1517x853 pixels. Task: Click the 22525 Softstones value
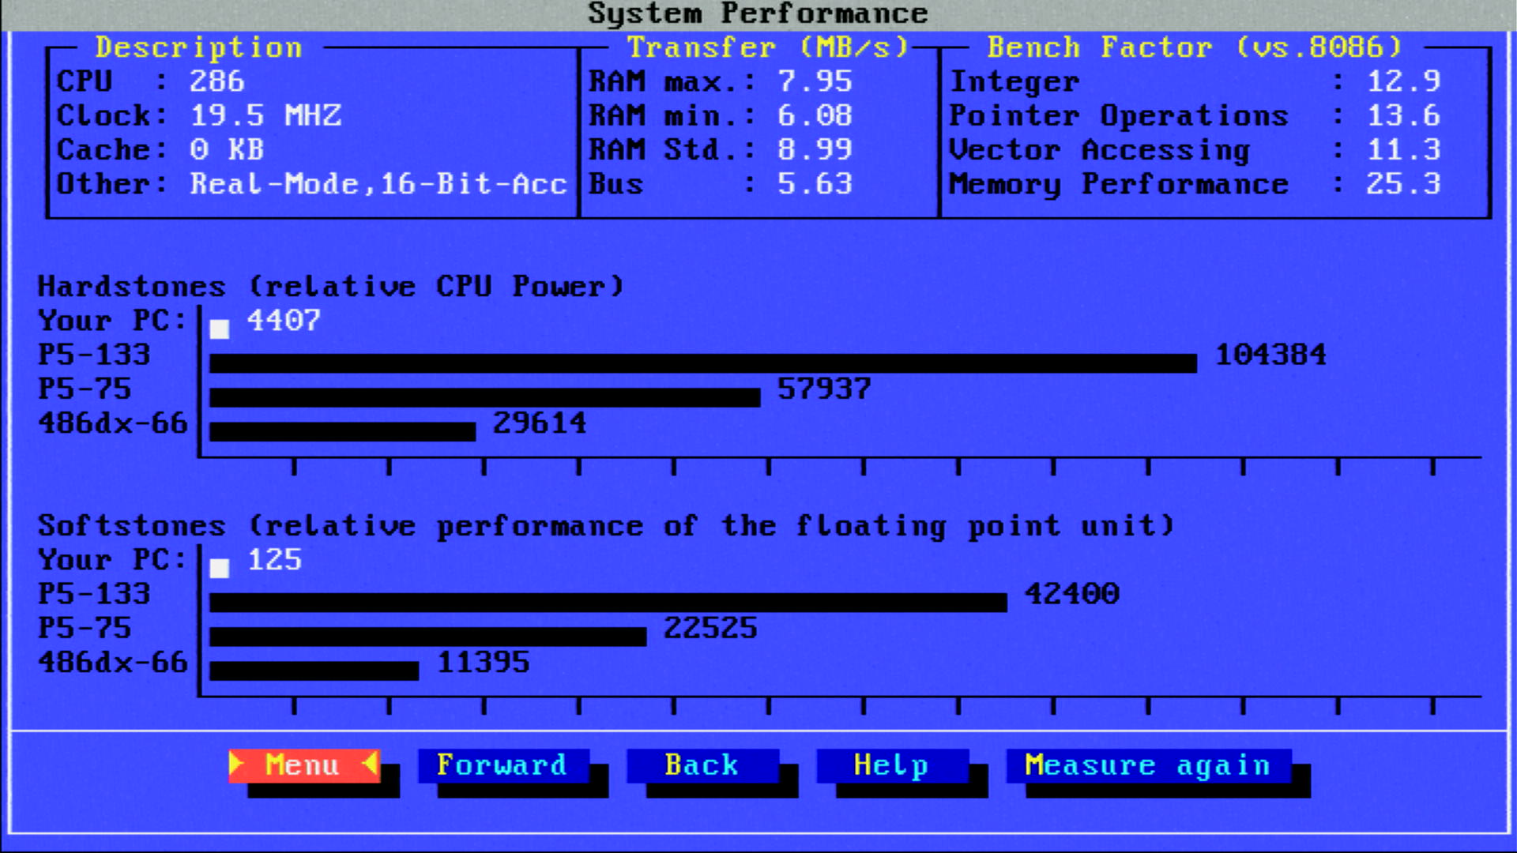pyautogui.click(x=711, y=628)
